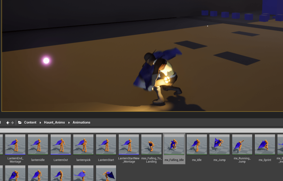
Task: Click the highlighted mx_Falling_Idle asset
Action: (174, 144)
